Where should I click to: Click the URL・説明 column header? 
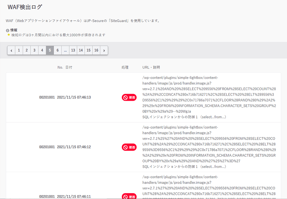(151, 67)
